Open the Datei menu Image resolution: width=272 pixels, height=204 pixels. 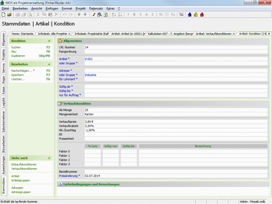pos(5,8)
